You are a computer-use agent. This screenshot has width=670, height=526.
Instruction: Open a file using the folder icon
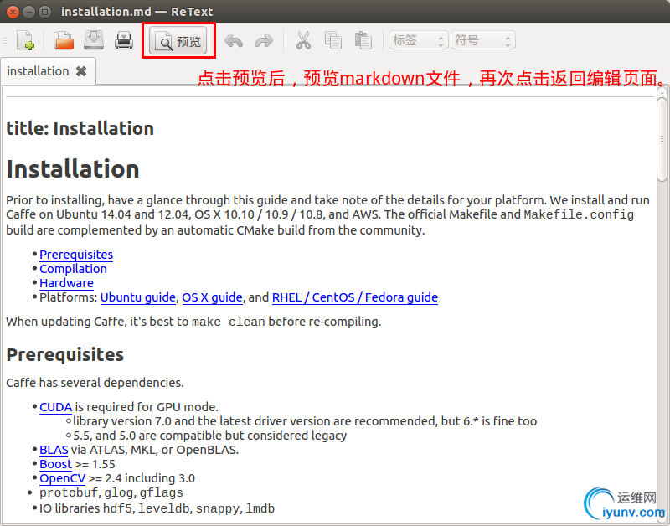(x=64, y=40)
